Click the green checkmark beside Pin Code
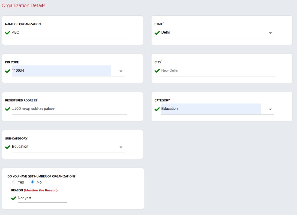 [x=8, y=71]
